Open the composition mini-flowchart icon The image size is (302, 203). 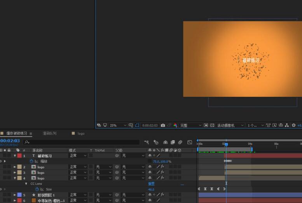pos(147,142)
